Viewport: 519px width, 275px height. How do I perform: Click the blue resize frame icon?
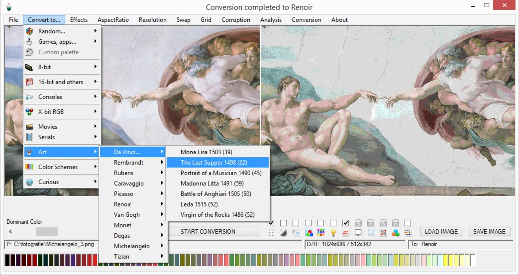pos(371,233)
